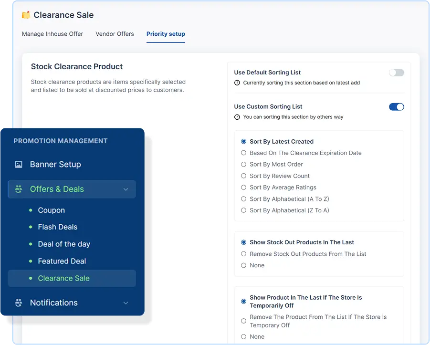Open the Notifications menu item
This screenshot has height=345, width=430.
coord(54,303)
